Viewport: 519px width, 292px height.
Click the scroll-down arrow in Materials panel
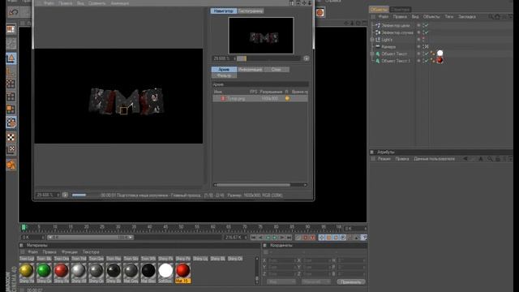[257, 282]
